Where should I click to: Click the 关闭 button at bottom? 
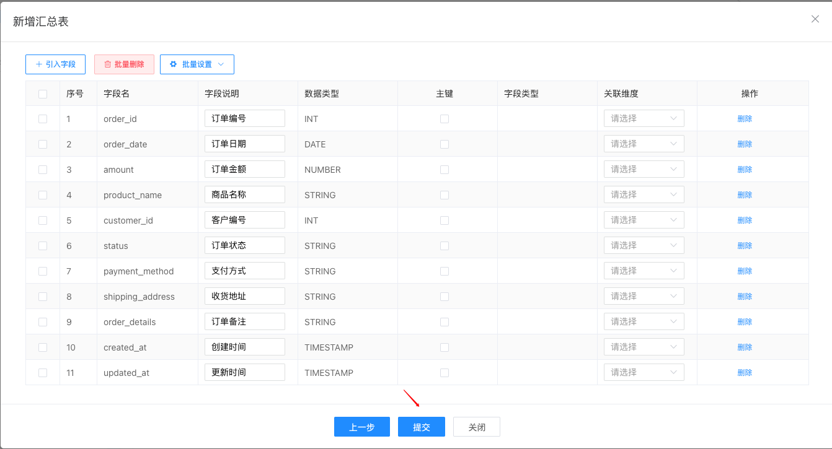[476, 427]
